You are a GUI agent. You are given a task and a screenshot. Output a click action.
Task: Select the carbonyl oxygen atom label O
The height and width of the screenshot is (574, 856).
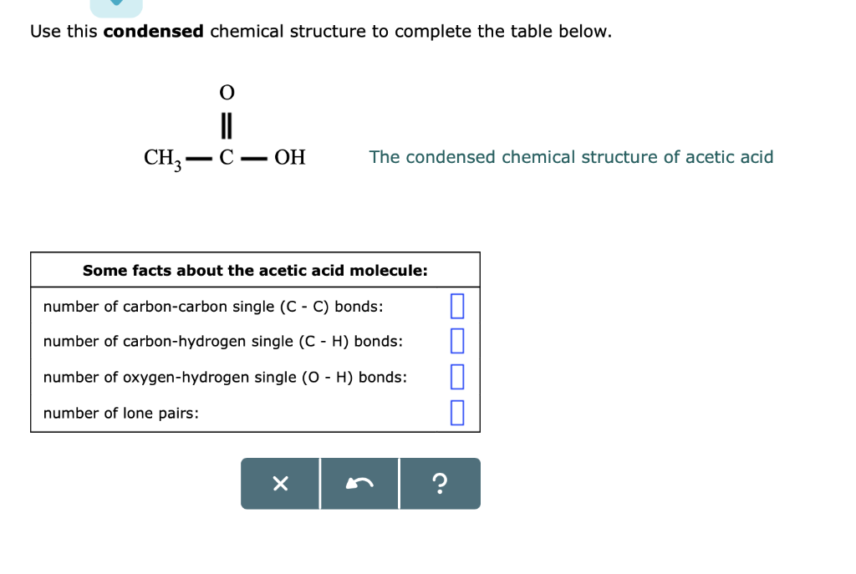click(226, 93)
